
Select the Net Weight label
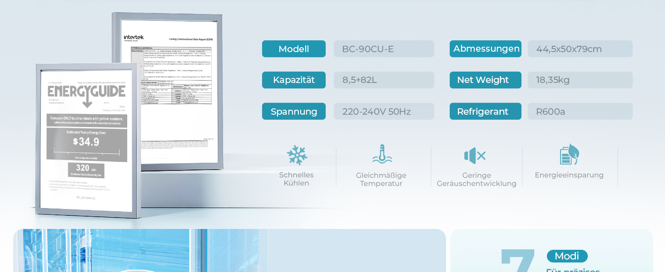(x=486, y=80)
